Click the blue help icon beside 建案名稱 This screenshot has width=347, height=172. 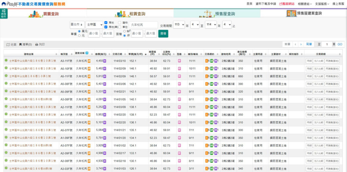87,53
